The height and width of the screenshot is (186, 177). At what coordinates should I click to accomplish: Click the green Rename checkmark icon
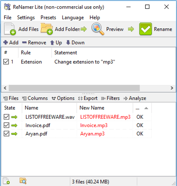146,29
